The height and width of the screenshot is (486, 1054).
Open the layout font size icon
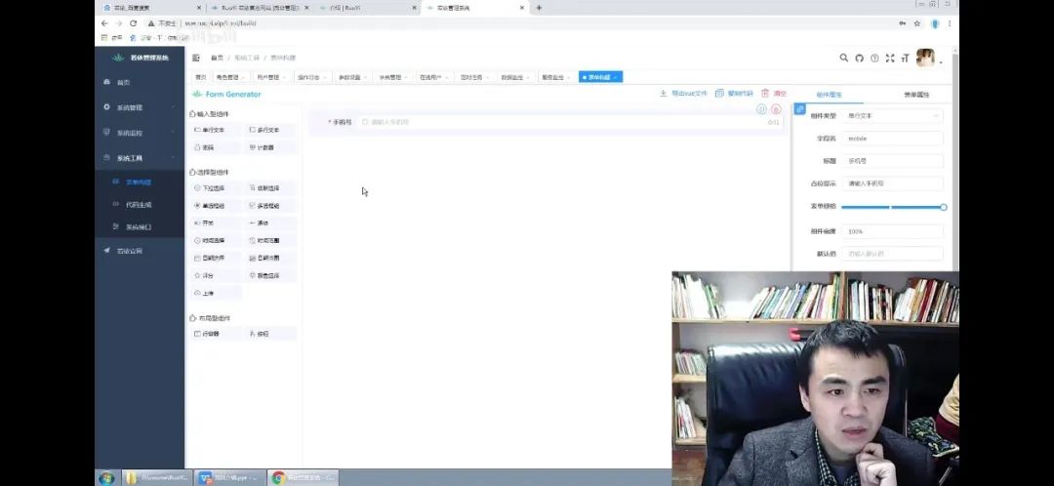pyautogui.click(x=905, y=58)
